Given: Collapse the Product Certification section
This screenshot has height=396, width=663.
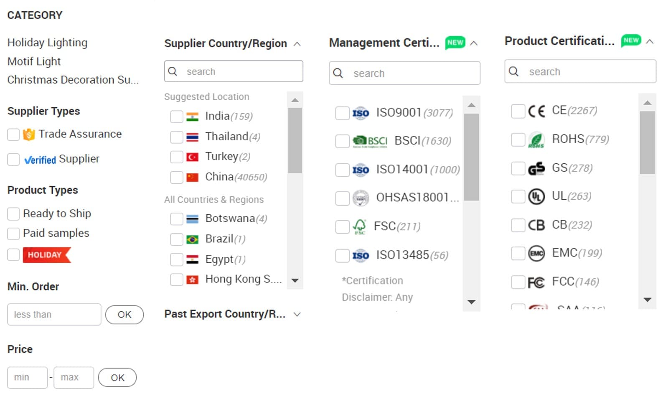Looking at the screenshot, I should (650, 41).
